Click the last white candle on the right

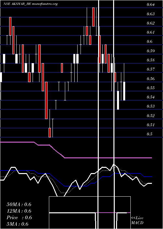pos(124,91)
